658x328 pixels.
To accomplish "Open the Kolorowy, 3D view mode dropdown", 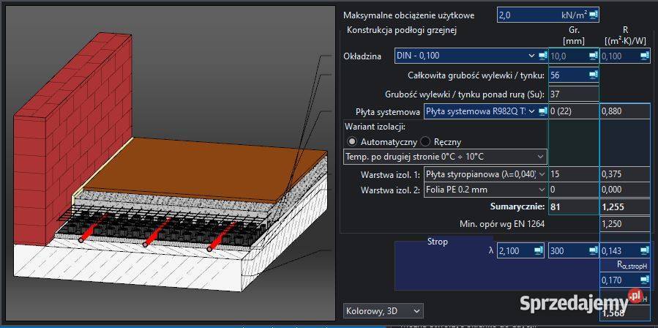I will tap(383, 311).
